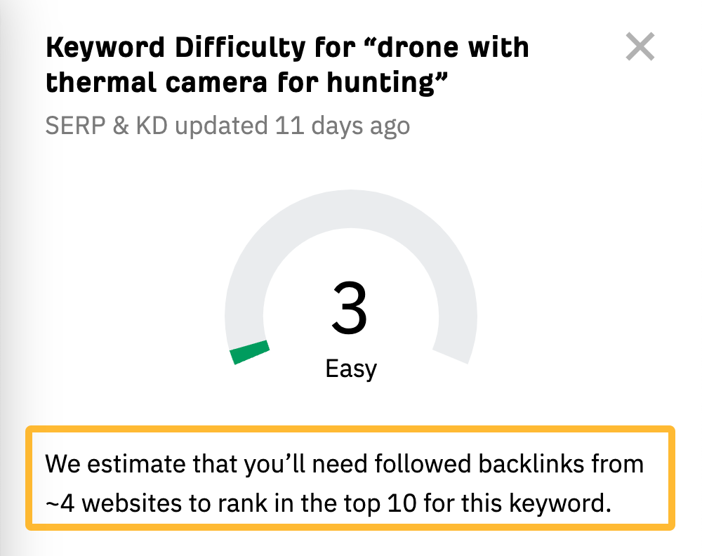This screenshot has width=702, height=556.
Task: Click the large number 3 score
Action: pyautogui.click(x=351, y=307)
